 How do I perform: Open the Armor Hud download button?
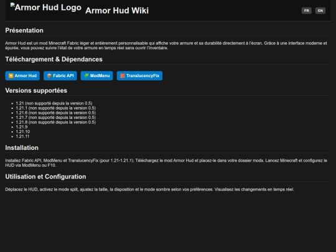point(22,76)
